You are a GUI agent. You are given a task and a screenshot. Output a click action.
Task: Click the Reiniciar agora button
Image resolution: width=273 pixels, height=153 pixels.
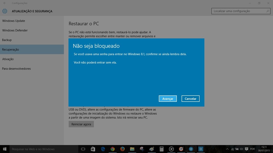[x=81, y=124]
